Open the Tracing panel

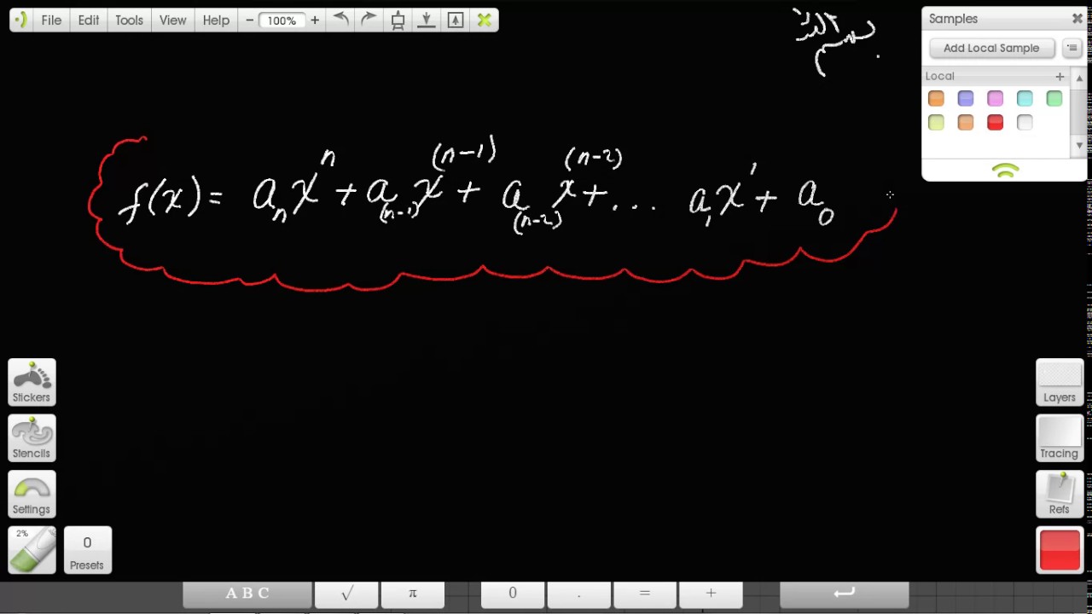click(x=1060, y=438)
